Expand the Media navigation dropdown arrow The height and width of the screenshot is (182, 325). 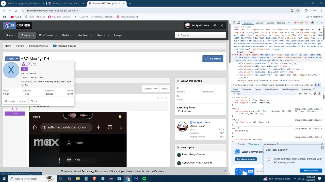[72, 35]
